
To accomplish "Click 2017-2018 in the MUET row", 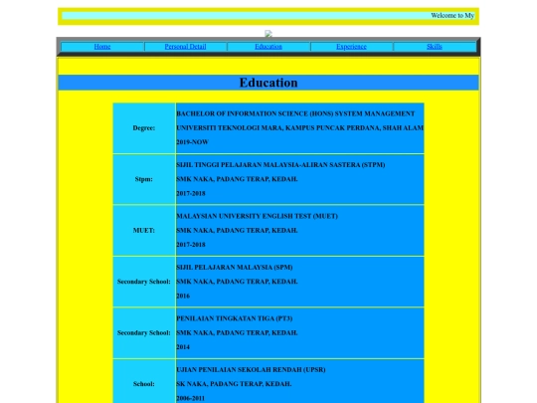I will point(191,245).
